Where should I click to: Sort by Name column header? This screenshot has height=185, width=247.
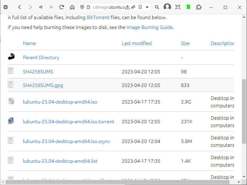[x=29, y=43]
